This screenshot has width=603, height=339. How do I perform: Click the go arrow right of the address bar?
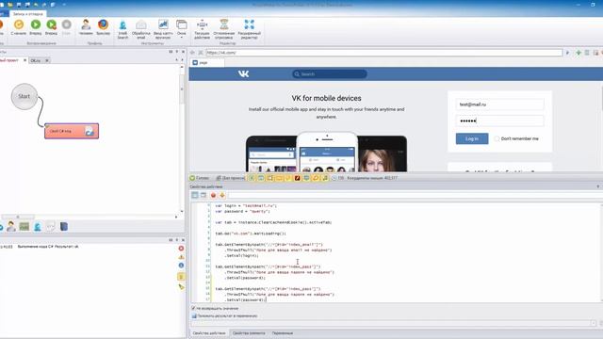coord(567,53)
